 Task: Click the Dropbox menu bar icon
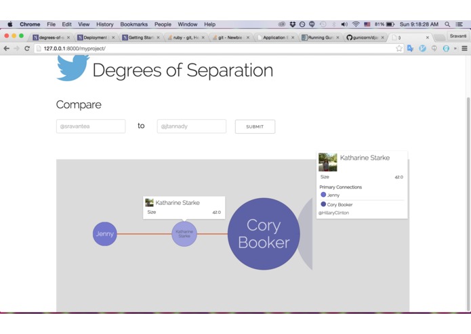(292, 24)
